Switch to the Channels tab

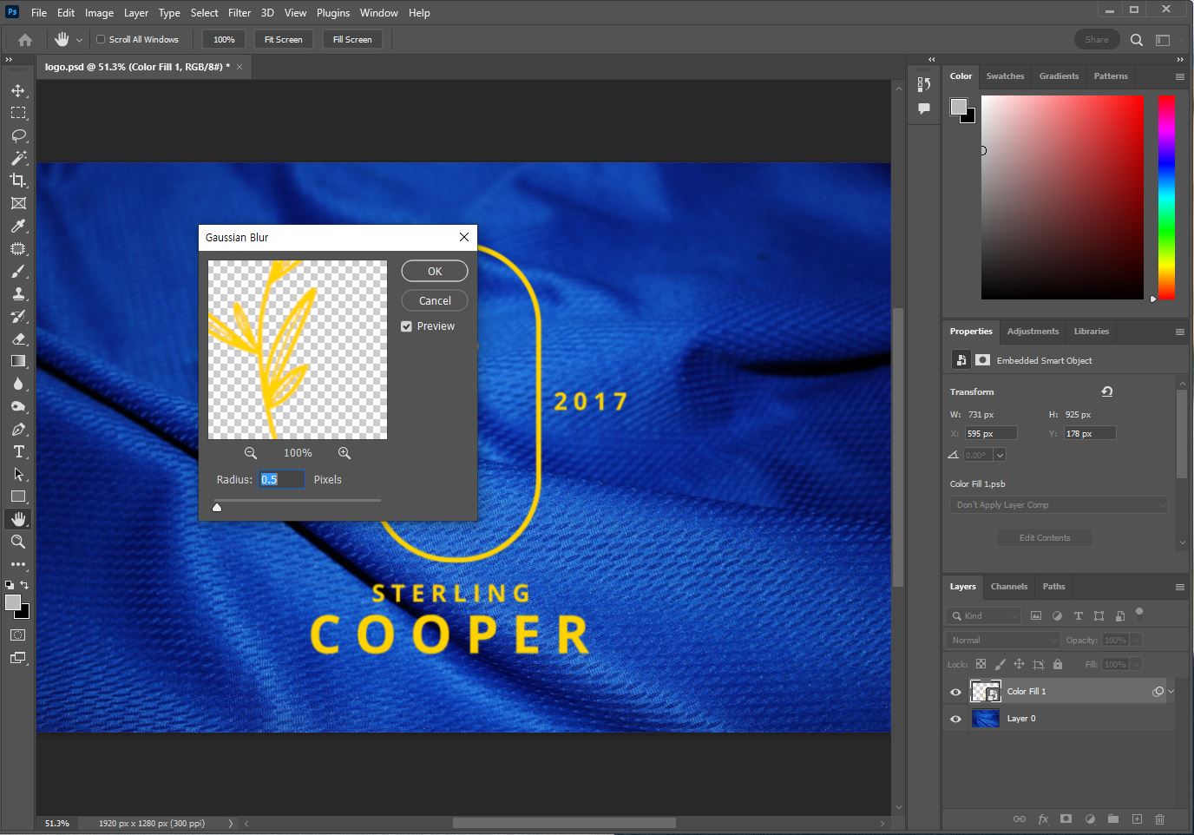pyautogui.click(x=1009, y=587)
